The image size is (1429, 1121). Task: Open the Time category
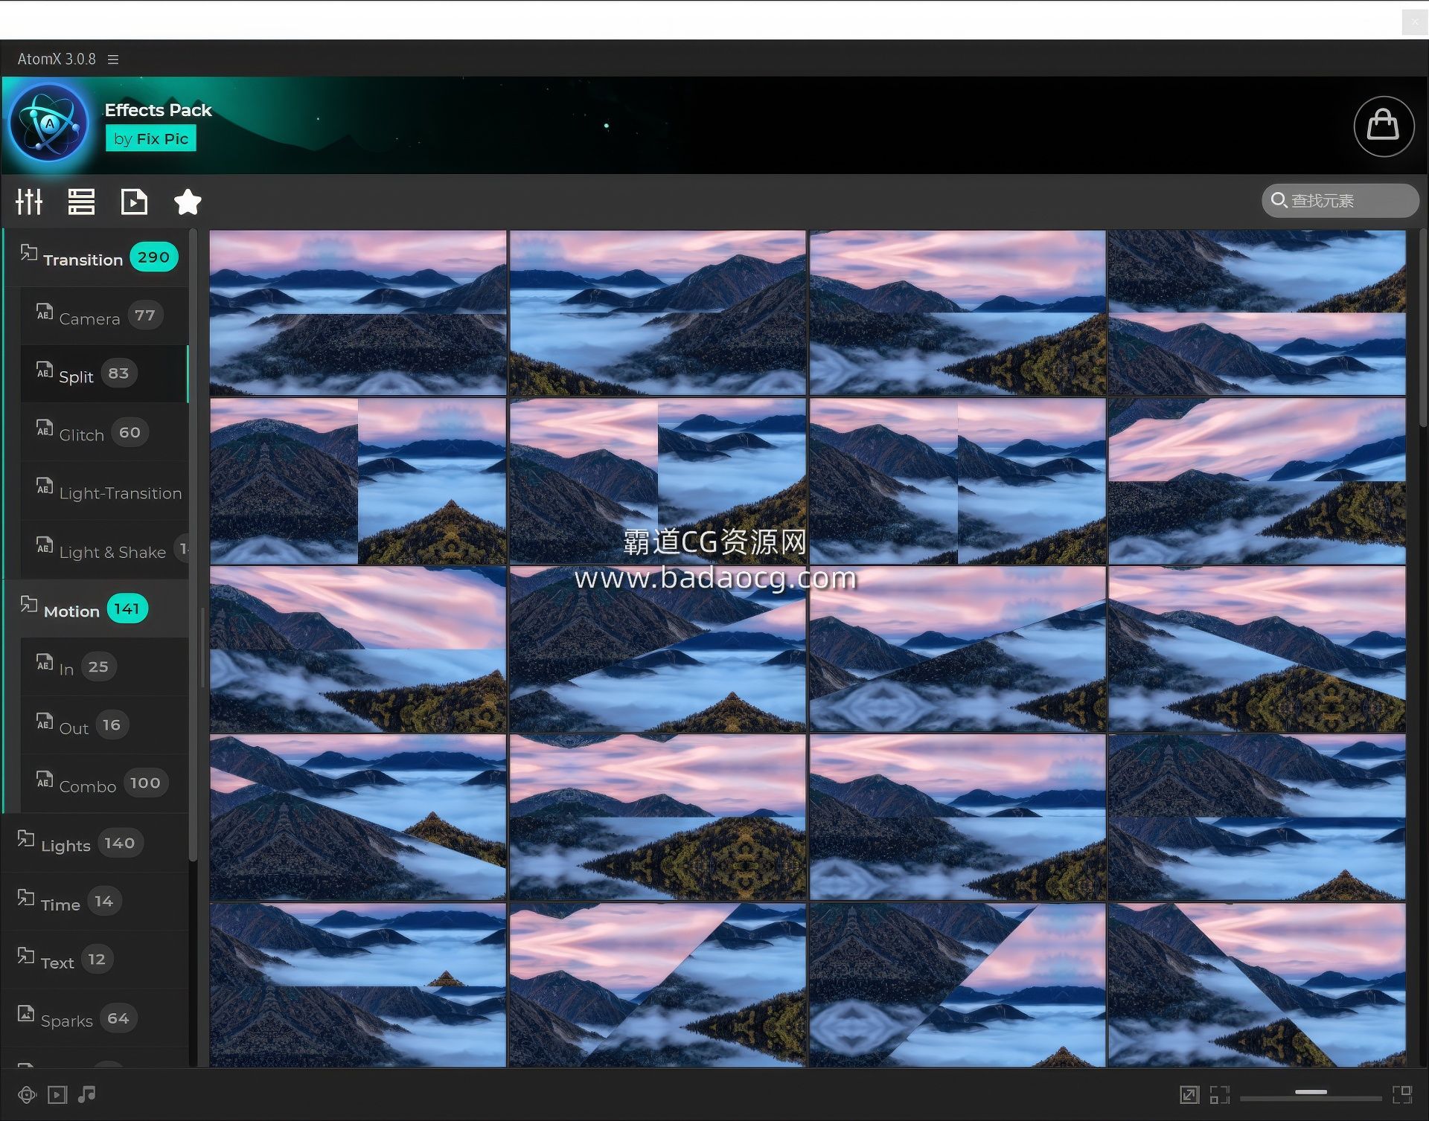point(95,902)
